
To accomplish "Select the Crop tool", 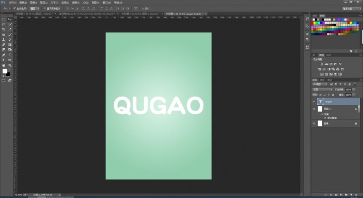I will 4,29.
